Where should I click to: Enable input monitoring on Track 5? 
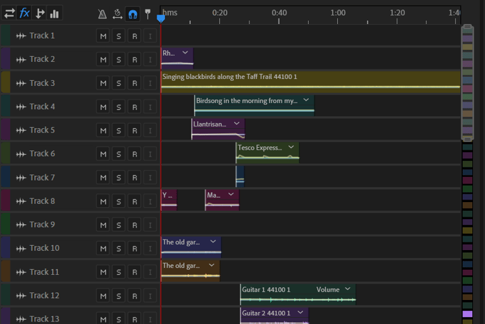point(150,131)
